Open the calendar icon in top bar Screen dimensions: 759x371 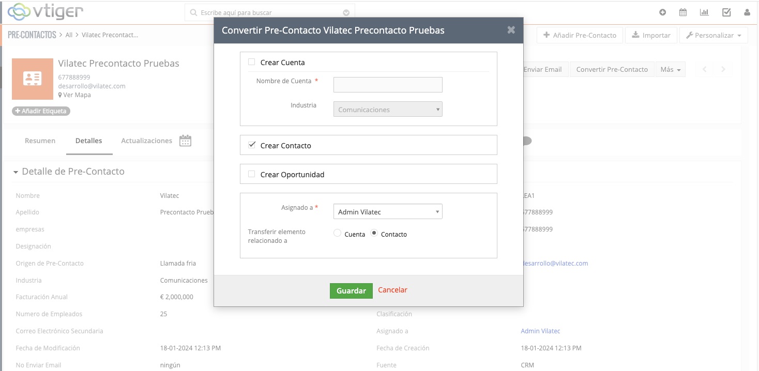[683, 12]
